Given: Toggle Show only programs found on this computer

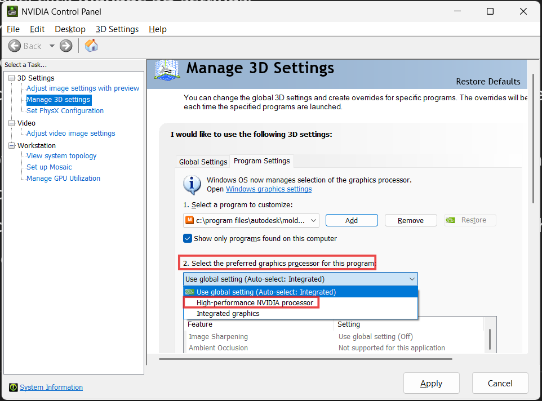Looking at the screenshot, I should click(x=188, y=238).
